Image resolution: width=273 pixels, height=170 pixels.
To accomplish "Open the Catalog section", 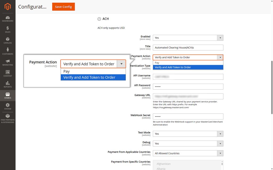I will 7,40.
